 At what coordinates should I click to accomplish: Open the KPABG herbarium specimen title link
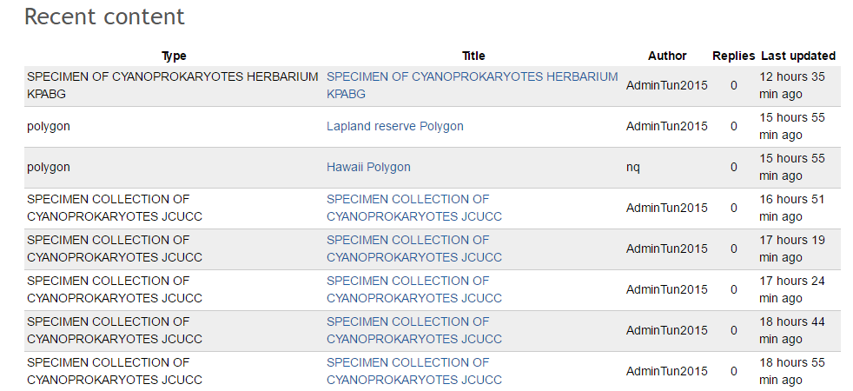[x=472, y=76]
